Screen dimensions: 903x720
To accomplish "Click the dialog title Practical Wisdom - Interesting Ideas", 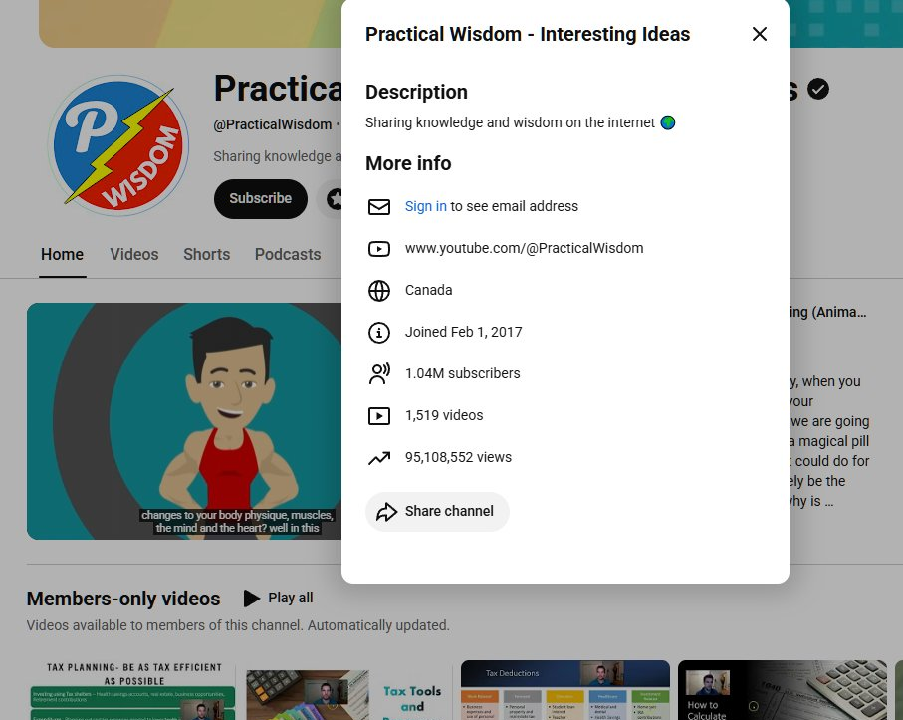I will tap(528, 34).
